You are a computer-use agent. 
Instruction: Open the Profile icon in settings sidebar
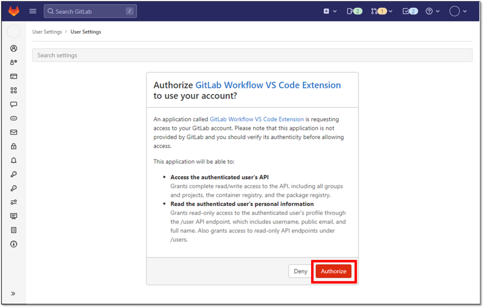14,48
